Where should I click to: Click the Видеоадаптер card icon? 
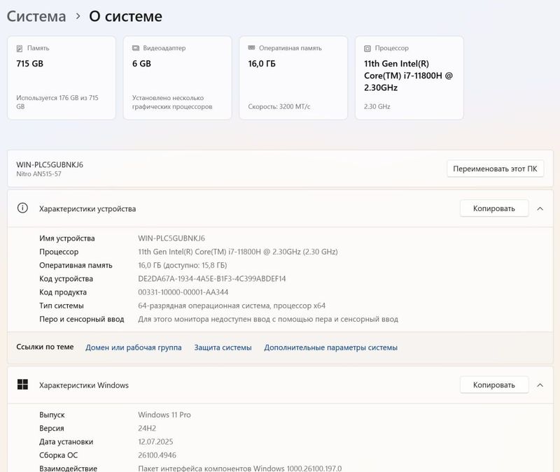click(x=136, y=48)
